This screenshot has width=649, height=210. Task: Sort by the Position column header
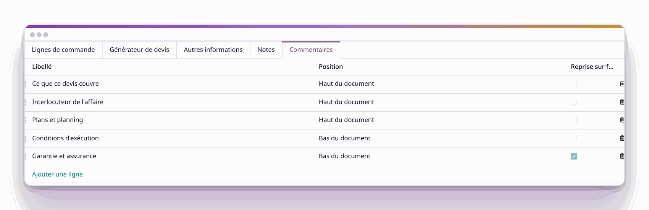331,67
